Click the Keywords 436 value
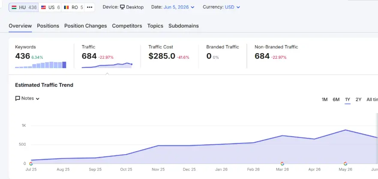 [22, 56]
